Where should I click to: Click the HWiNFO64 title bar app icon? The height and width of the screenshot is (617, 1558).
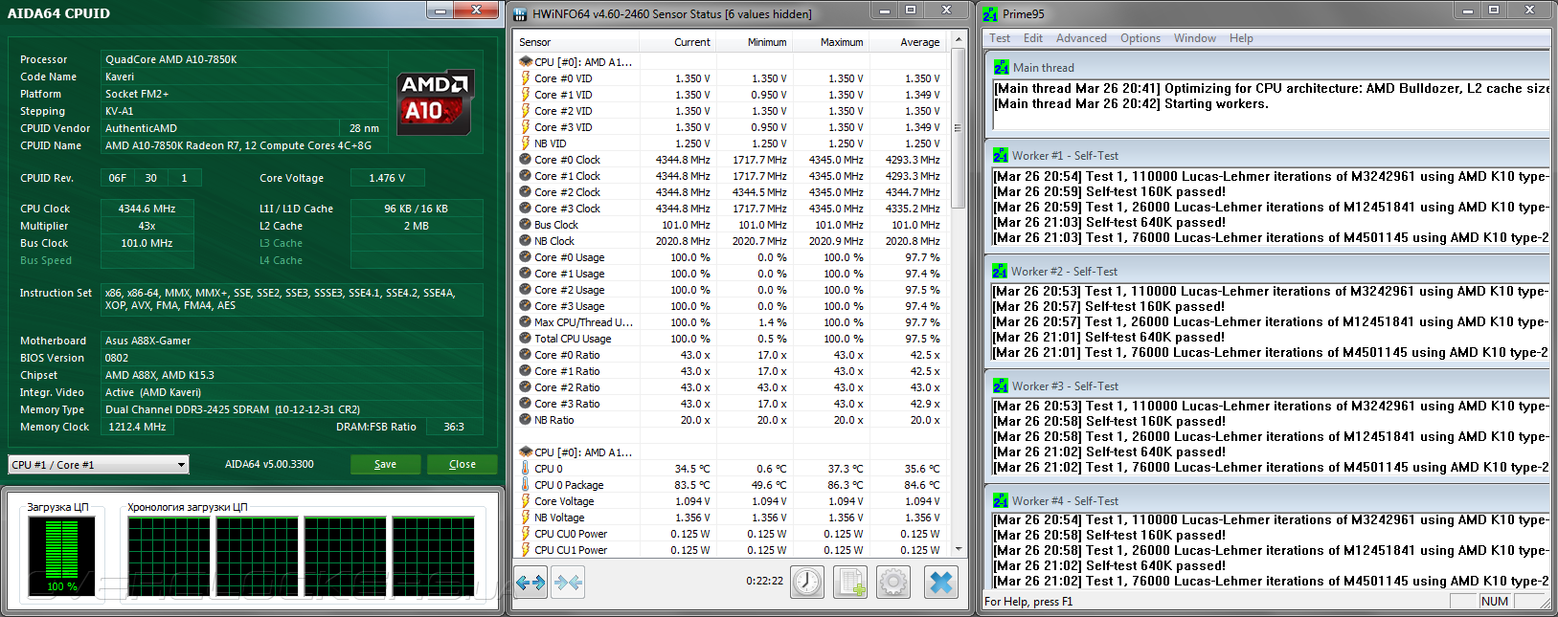520,13
